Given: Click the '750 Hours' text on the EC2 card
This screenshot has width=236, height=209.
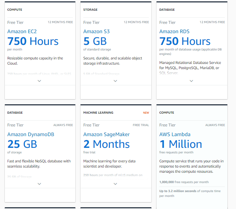Looking at the screenshot, I should (33, 41).
